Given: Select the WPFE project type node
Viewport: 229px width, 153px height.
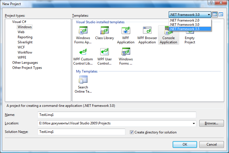Looking at the screenshot, I should click(x=22, y=58).
